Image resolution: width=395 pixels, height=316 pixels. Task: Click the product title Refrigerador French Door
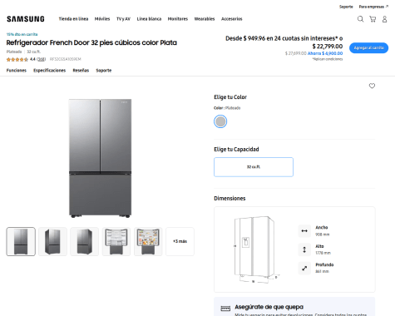pyautogui.click(x=91, y=42)
